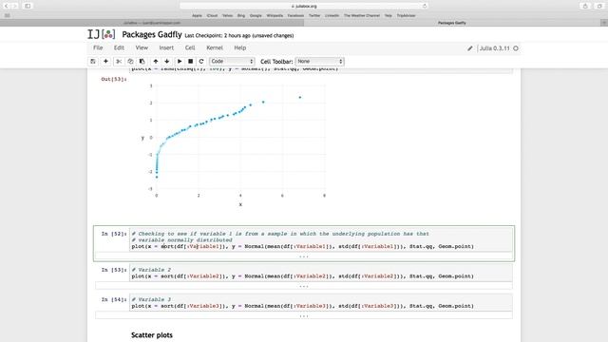The image size is (608, 342).
Task: Select the In [54] Variable 3 code cell
Action: tap(321, 303)
